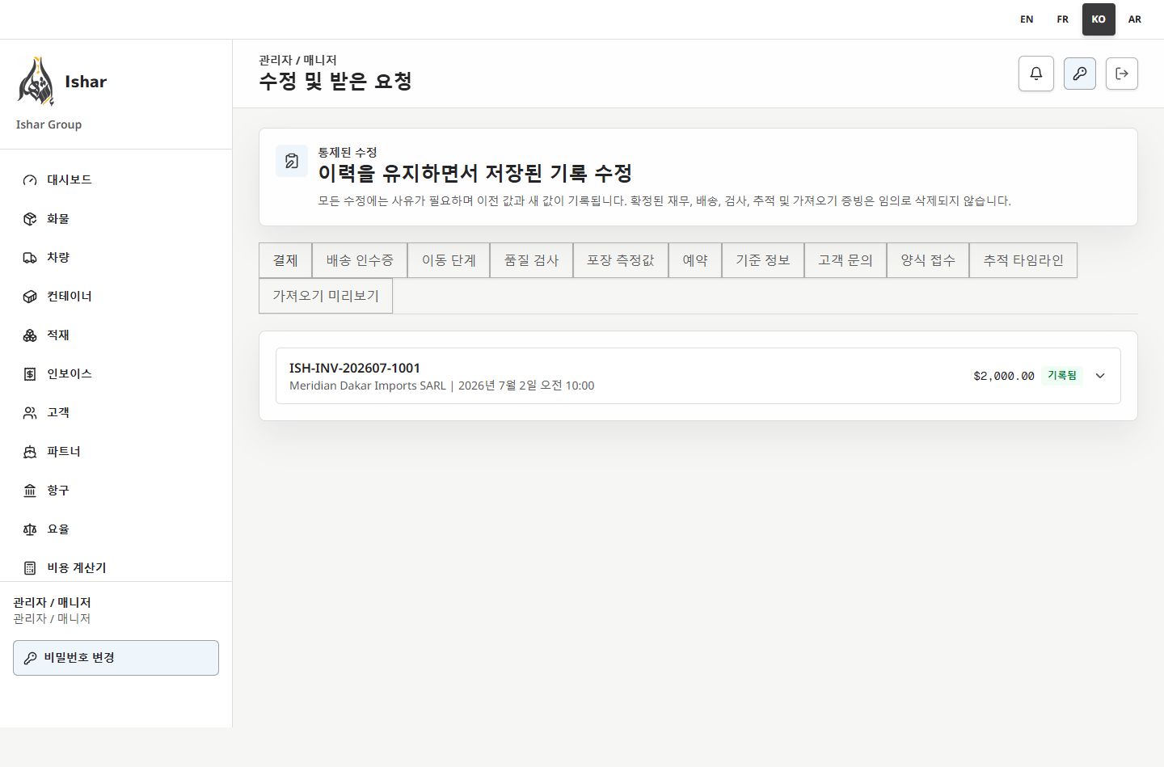Open the 대시보드 dashboard gauge icon
1164x767 pixels.
(30, 180)
